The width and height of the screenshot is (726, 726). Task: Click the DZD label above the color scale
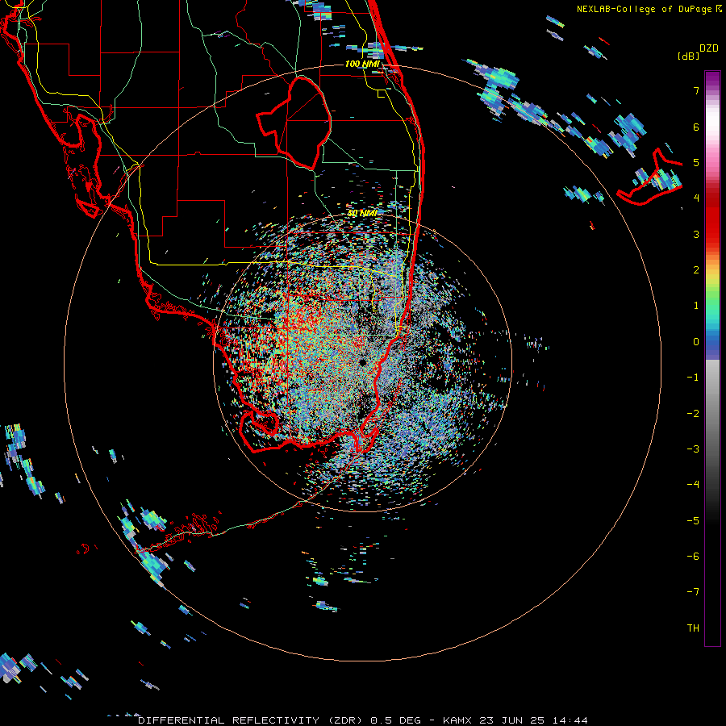point(709,48)
